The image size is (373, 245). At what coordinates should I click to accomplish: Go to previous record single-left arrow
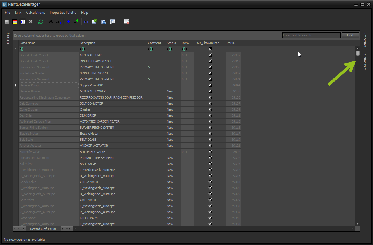[23, 229]
